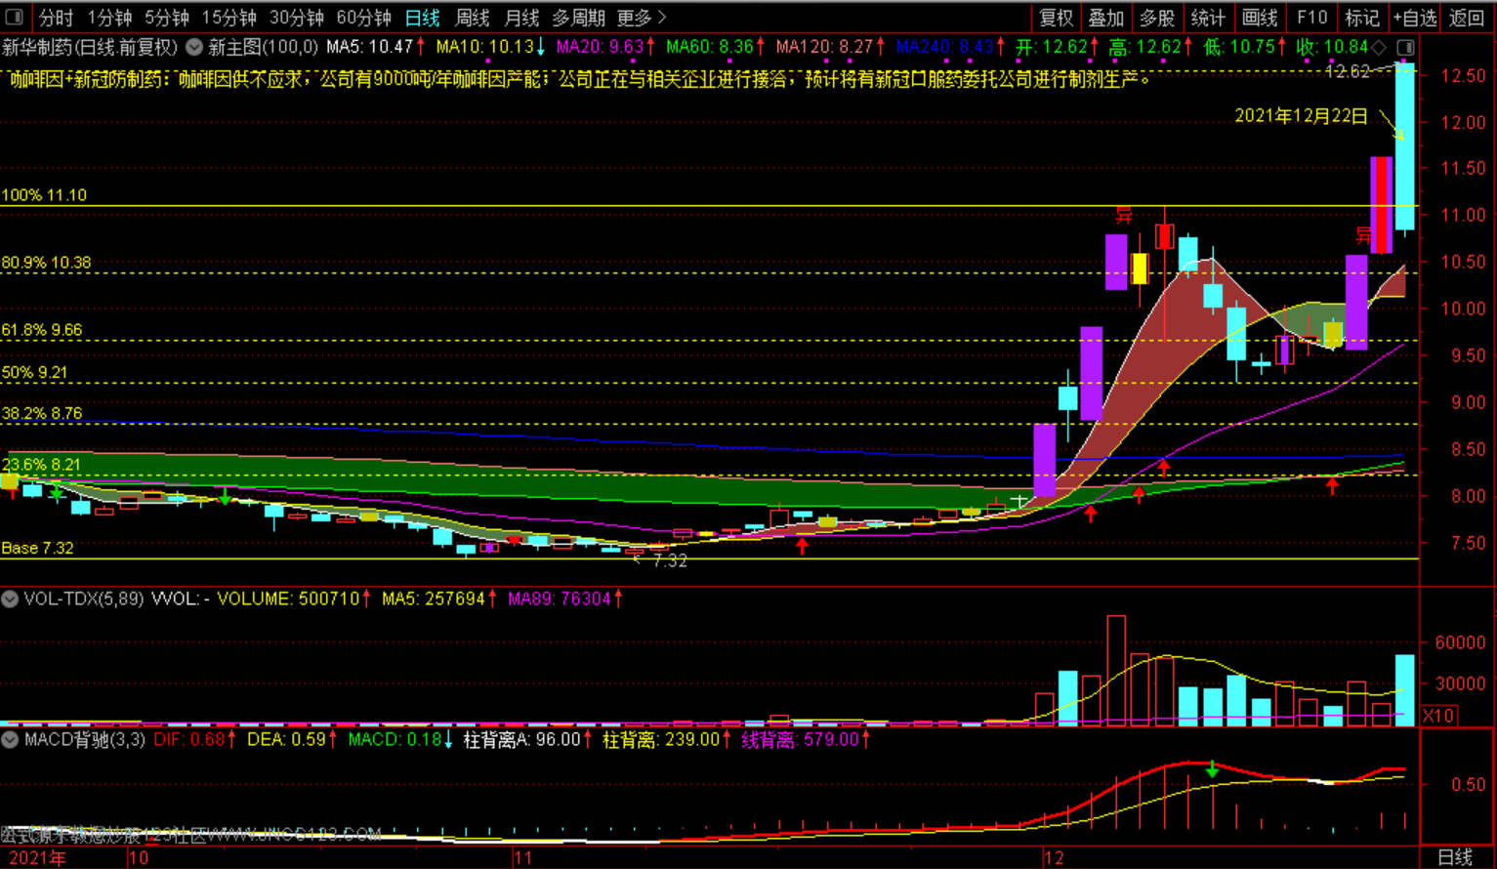Image resolution: width=1497 pixels, height=869 pixels.
Task: Switch to 60分钟 period
Action: [x=363, y=18]
